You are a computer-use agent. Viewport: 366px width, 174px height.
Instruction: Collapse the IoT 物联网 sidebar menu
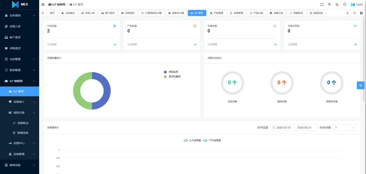click(x=20, y=81)
